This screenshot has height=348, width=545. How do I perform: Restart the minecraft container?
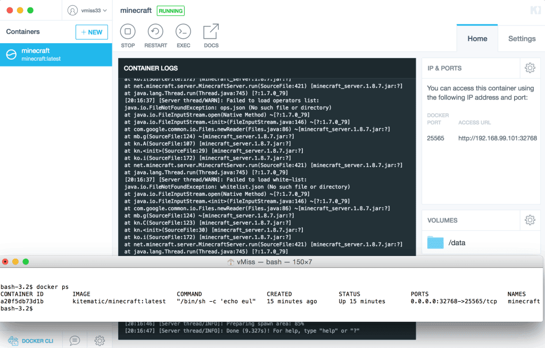[x=155, y=31]
